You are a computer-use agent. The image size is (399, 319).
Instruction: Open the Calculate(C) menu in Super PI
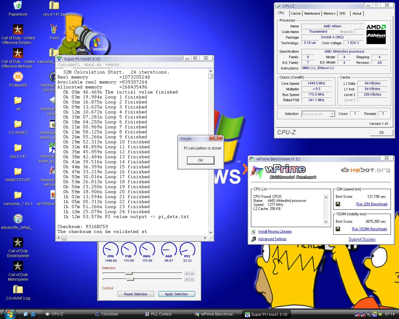click(x=69, y=65)
